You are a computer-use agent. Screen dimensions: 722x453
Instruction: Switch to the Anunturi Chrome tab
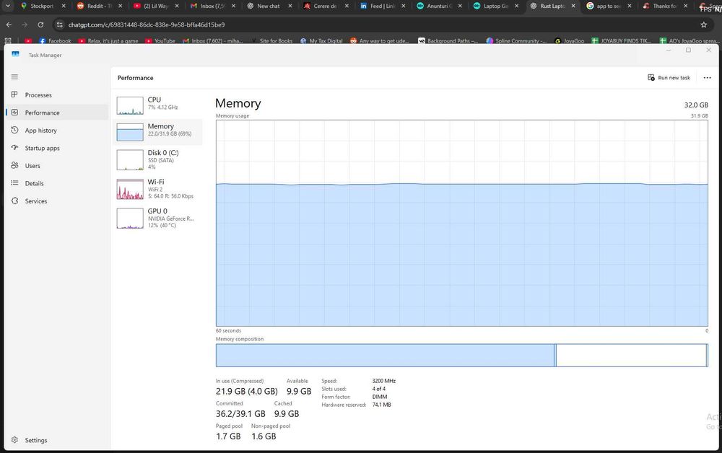point(440,6)
